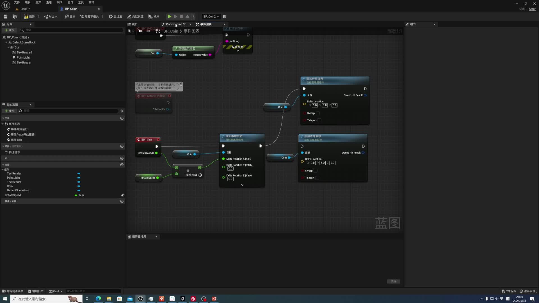This screenshot has height=303, width=539.
Task: Add a new function with plus icon
Action: pyautogui.click(x=122, y=146)
